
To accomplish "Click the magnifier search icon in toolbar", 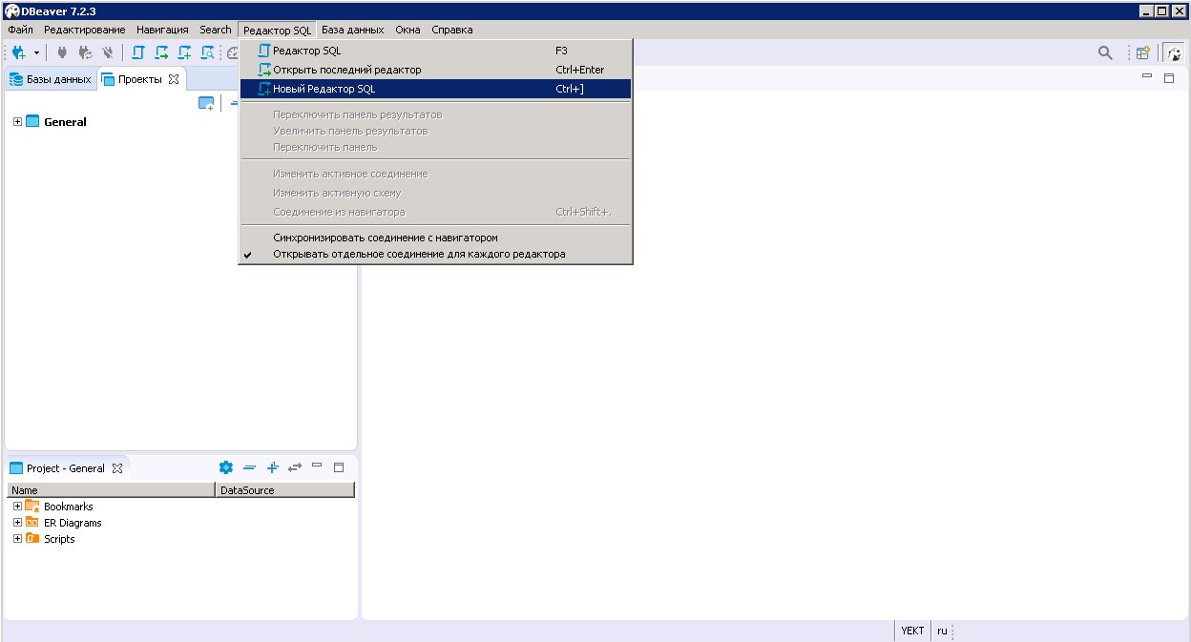I will tap(1105, 53).
